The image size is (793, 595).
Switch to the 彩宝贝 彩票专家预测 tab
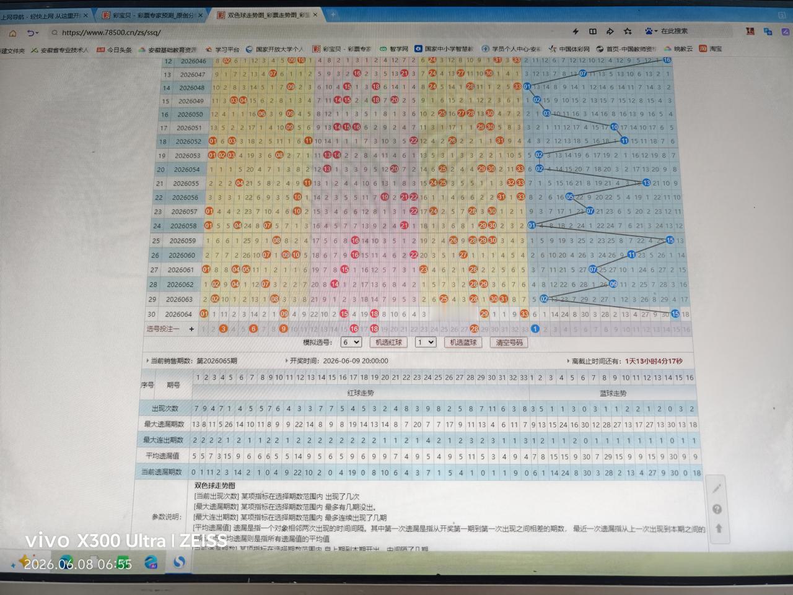pyautogui.click(x=152, y=15)
